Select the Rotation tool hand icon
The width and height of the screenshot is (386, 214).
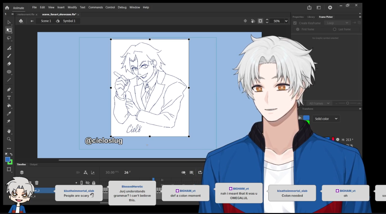pos(253,21)
